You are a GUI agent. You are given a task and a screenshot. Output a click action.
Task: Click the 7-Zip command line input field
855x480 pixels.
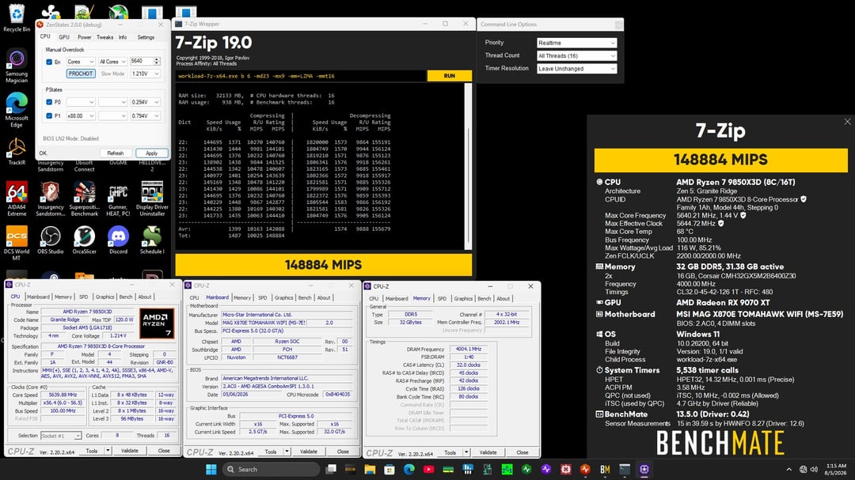pyautogui.click(x=301, y=76)
